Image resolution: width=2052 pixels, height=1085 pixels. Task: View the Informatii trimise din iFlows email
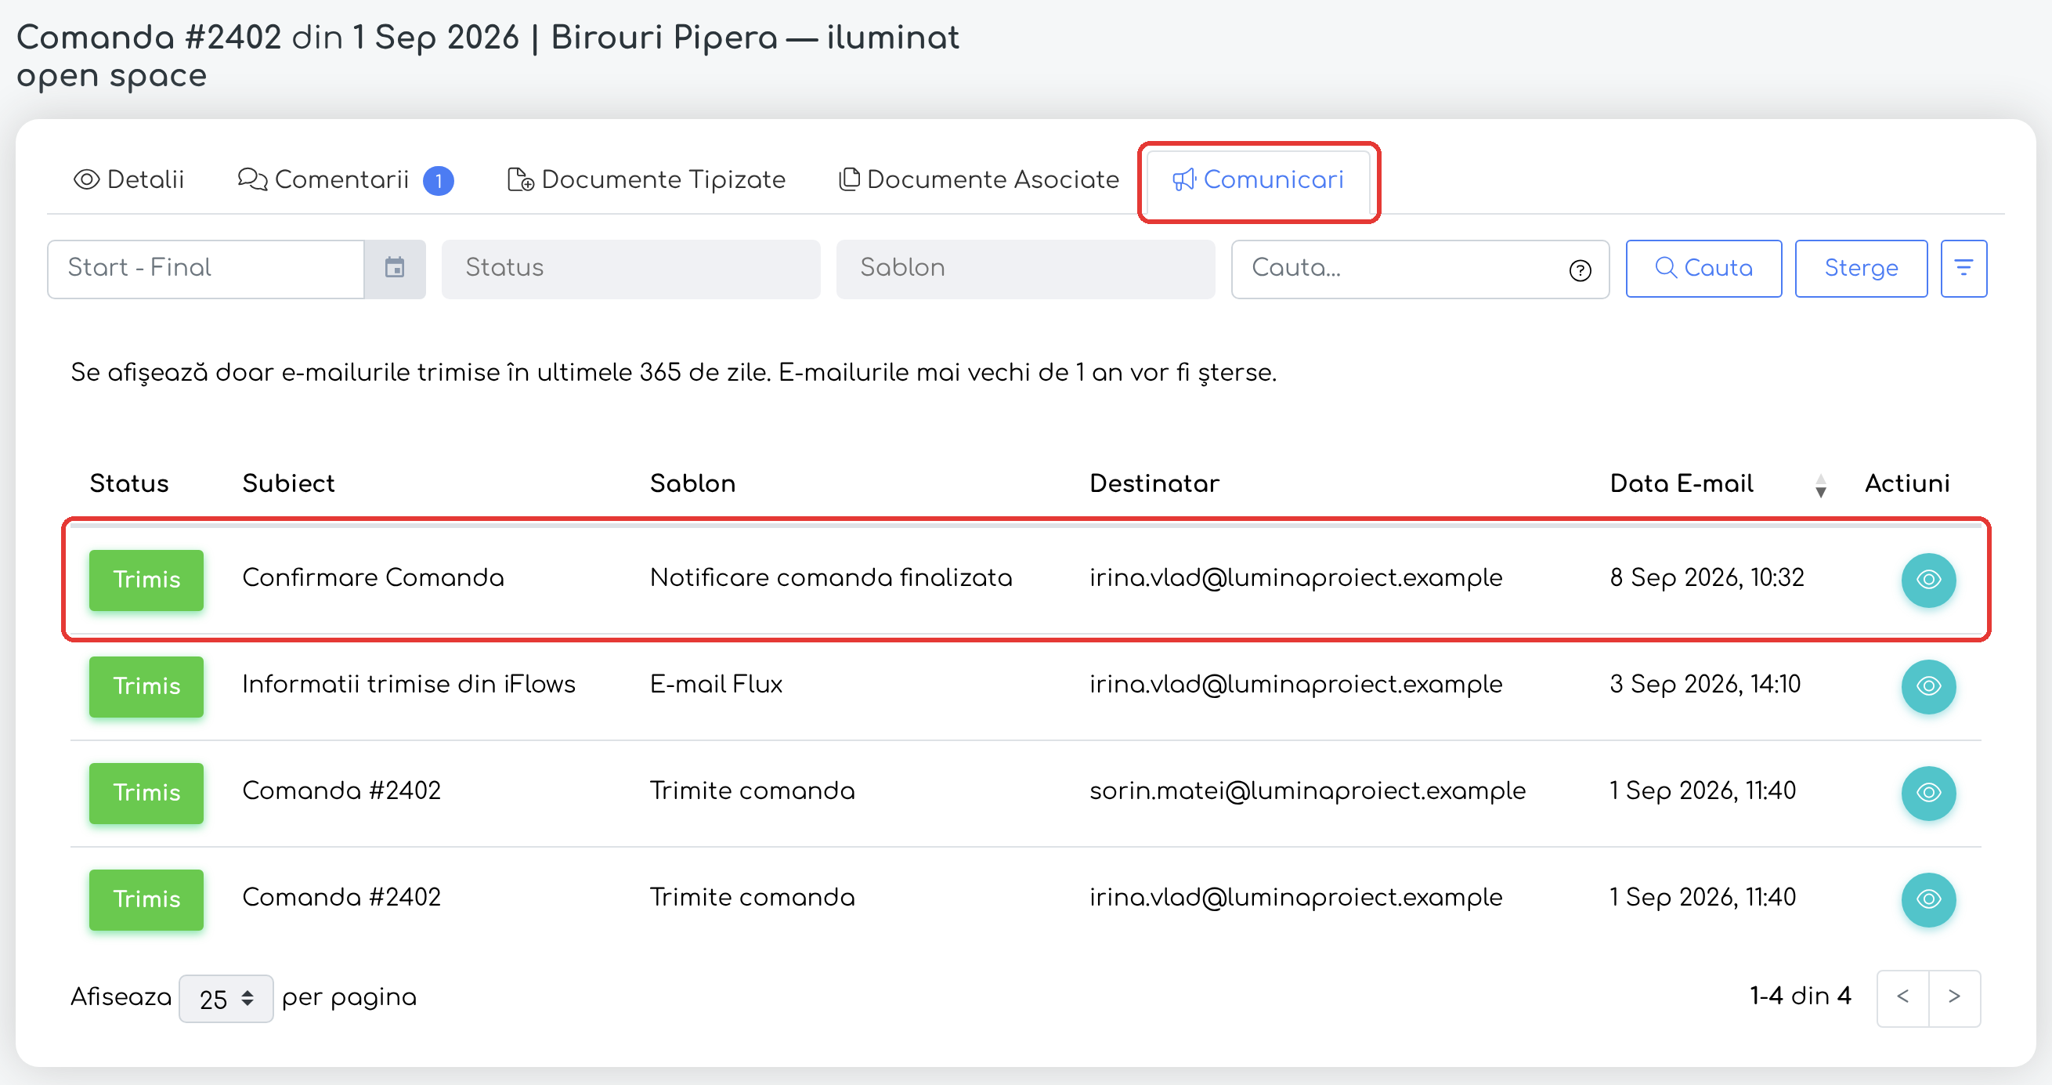(1927, 686)
